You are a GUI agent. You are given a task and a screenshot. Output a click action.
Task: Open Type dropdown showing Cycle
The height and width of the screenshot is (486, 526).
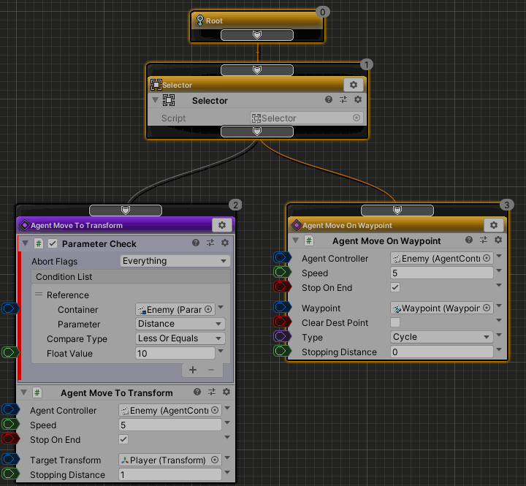pos(441,337)
